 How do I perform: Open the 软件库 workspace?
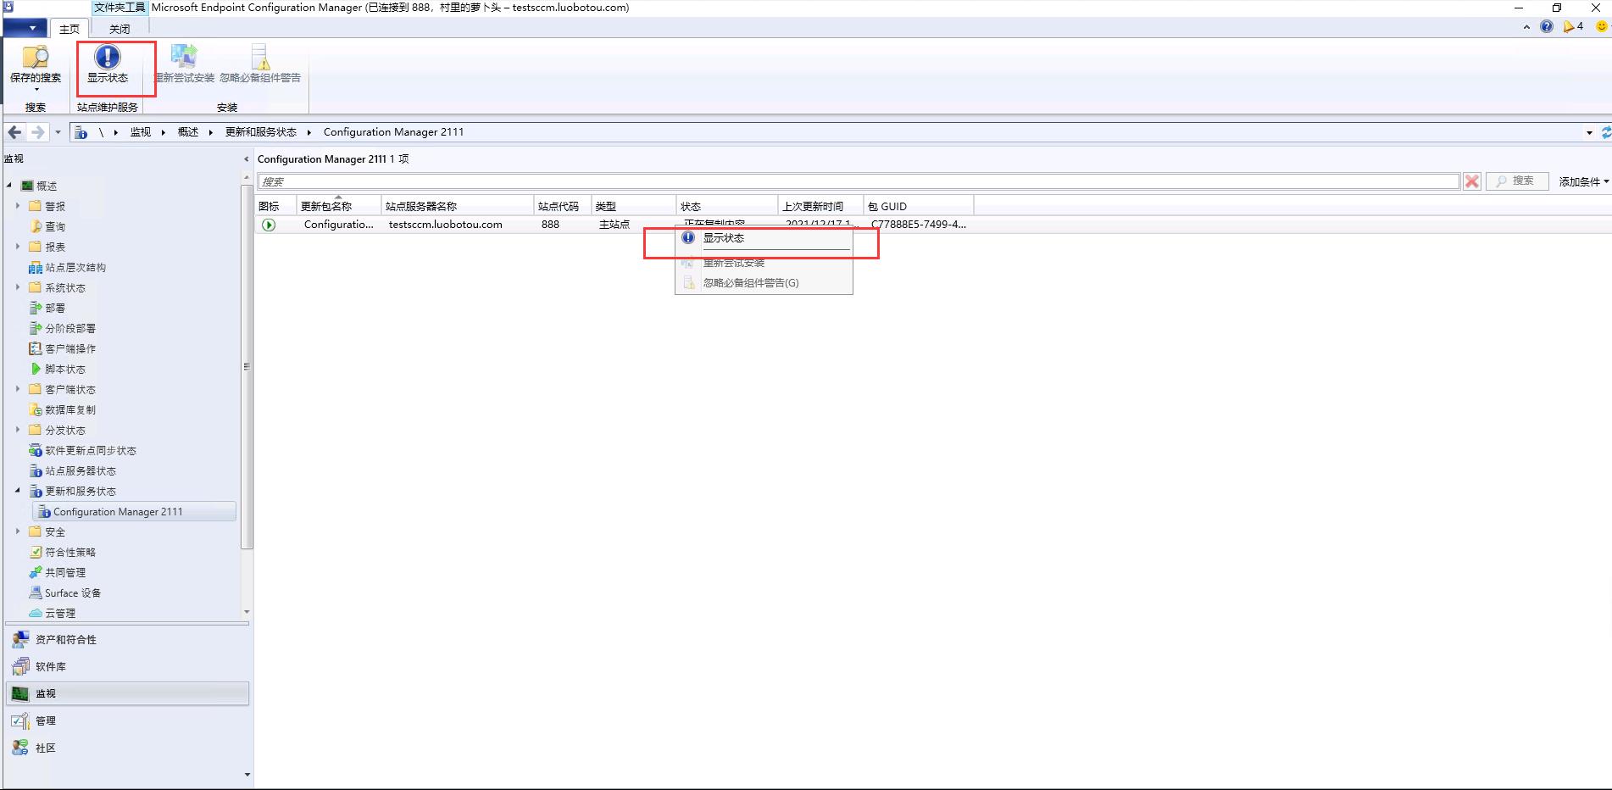pyautogui.click(x=127, y=666)
